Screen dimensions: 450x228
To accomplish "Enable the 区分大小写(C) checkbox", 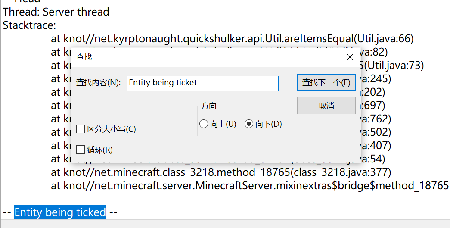I will 81,129.
